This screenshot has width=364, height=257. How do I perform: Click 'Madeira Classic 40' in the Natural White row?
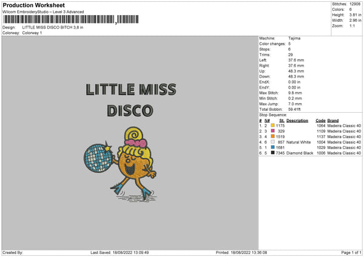(344, 142)
